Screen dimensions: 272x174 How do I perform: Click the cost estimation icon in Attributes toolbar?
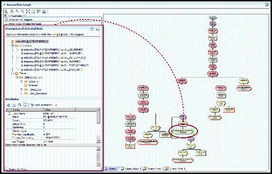coord(32,105)
